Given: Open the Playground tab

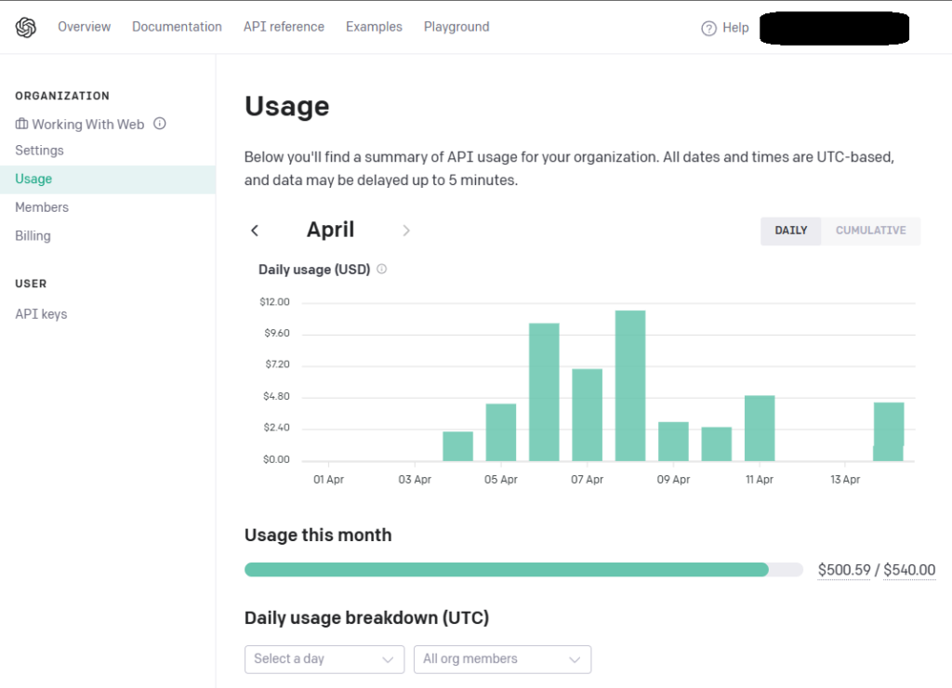Looking at the screenshot, I should 456,27.
